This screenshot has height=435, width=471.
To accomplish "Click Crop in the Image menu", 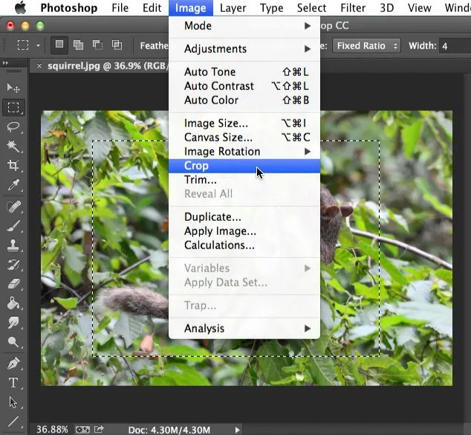I will (x=197, y=166).
